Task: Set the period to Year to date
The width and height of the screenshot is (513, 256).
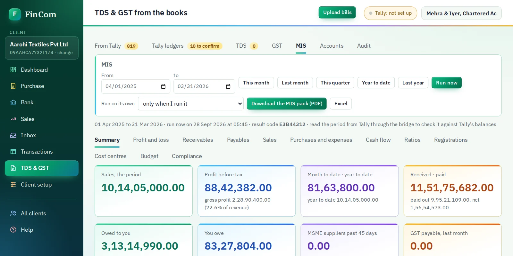Action: [376, 83]
